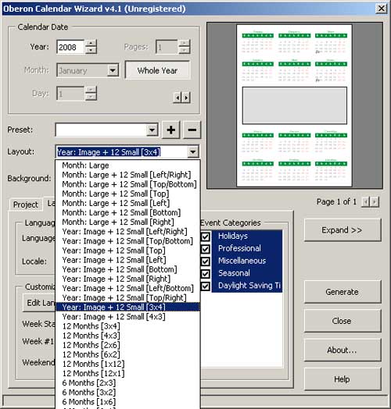Choose 12 Months [1x12] layout
391x409 pixels.
coord(127,364)
